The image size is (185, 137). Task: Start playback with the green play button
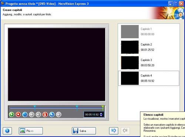point(11,115)
